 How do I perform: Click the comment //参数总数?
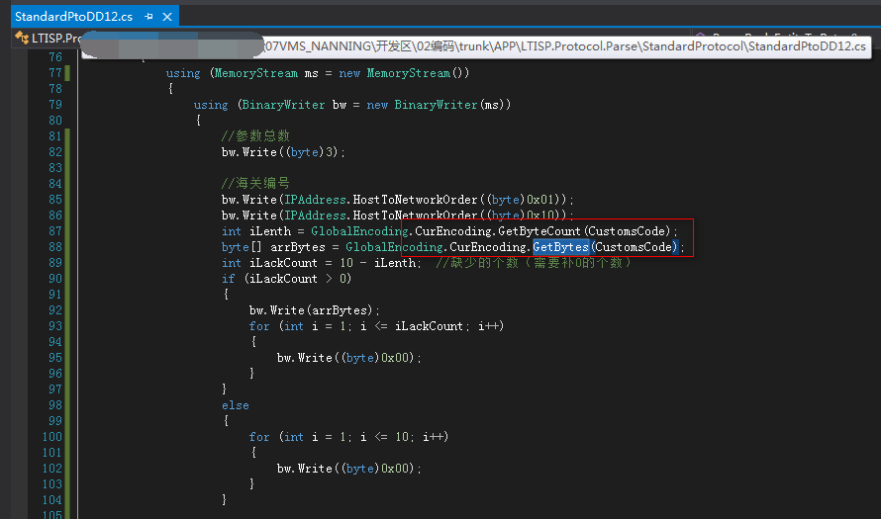pos(255,135)
